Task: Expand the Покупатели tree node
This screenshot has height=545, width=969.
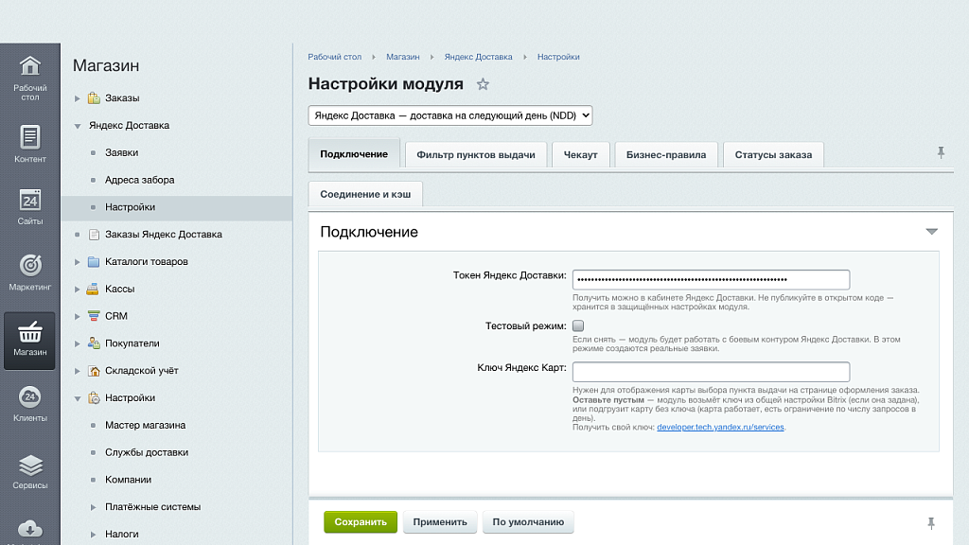Action: pos(78,343)
